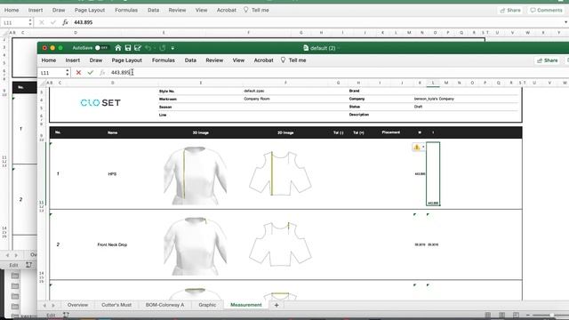Open the Draw tab in front window
This screenshot has height=320, width=569.
96,60
